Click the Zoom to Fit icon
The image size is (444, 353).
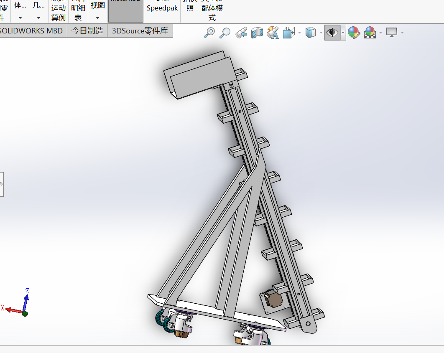(x=209, y=32)
